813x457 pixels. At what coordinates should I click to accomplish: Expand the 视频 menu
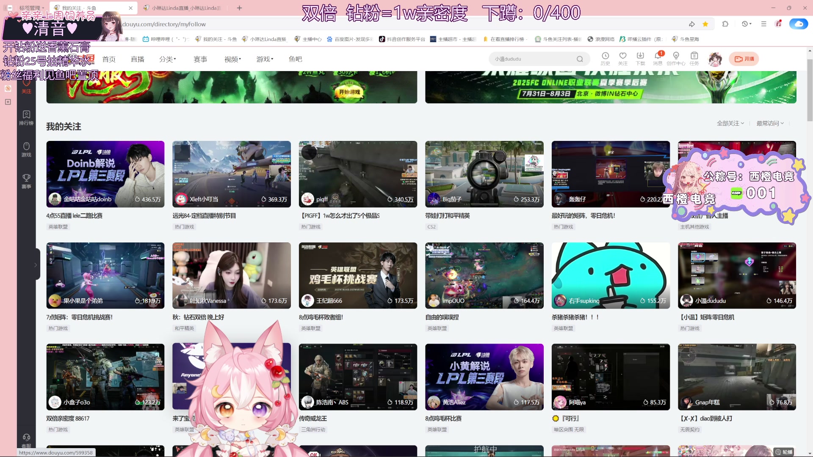coord(233,59)
